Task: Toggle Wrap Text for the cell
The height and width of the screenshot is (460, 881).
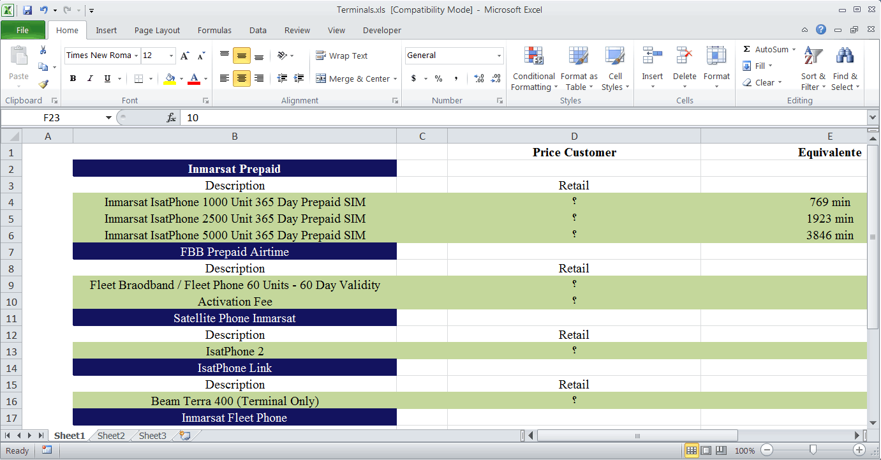Action: pyautogui.click(x=342, y=56)
